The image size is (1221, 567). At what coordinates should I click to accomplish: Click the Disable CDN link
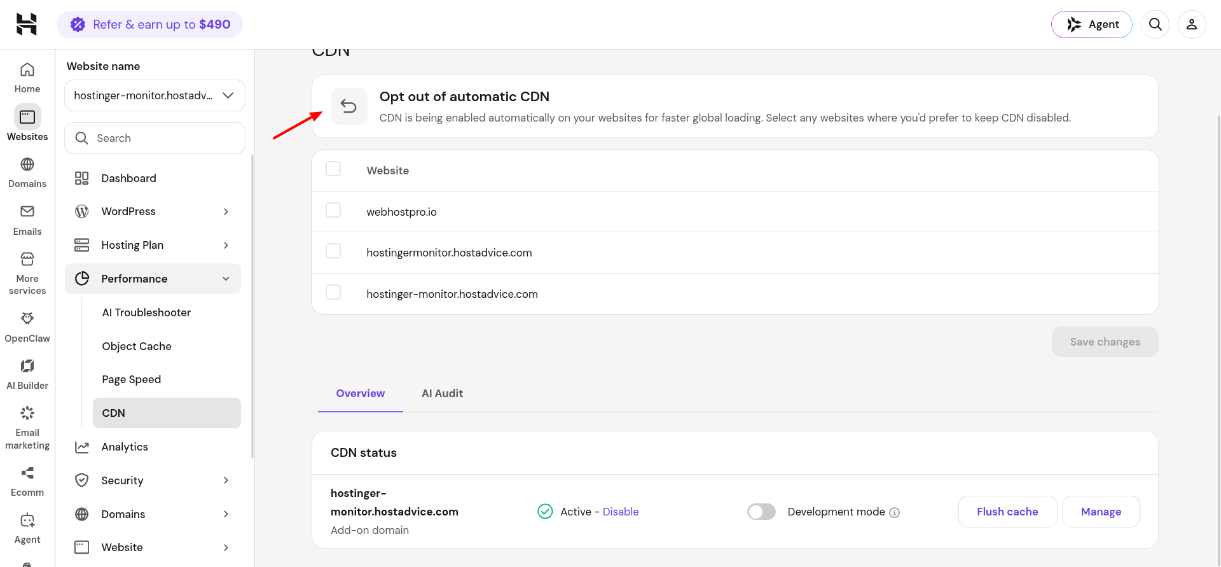coord(621,512)
